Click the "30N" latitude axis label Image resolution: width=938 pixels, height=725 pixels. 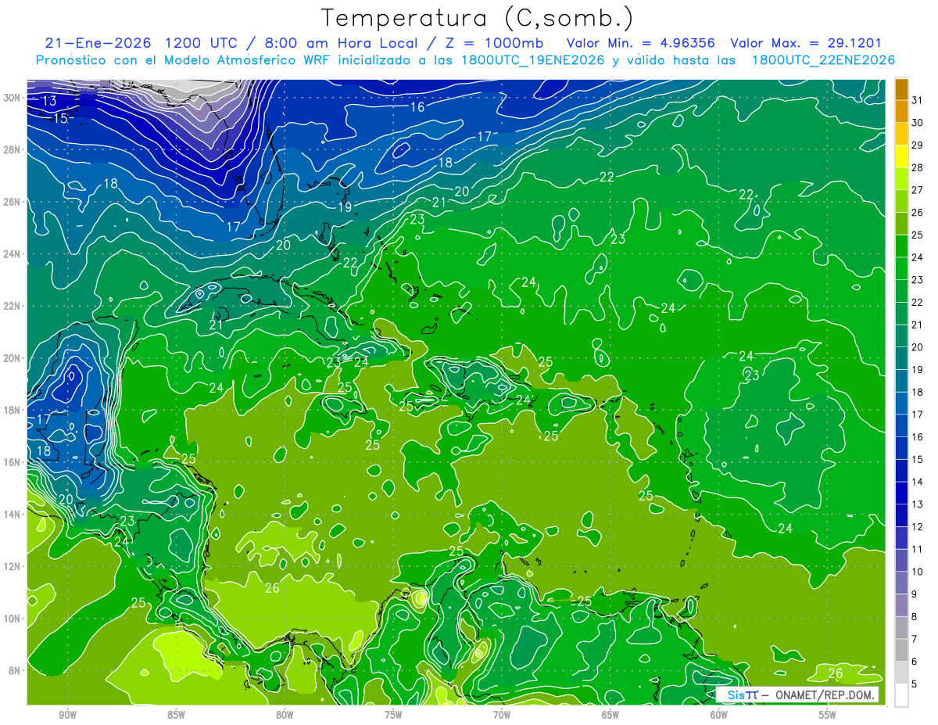pyautogui.click(x=13, y=97)
